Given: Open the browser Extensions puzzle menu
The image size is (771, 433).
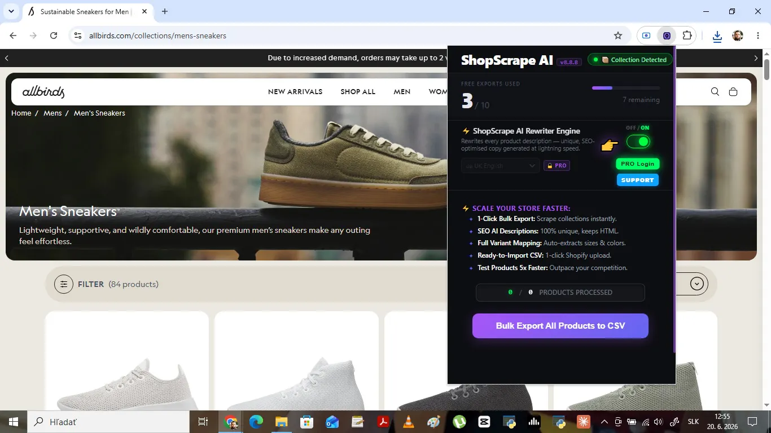Looking at the screenshot, I should 687,36.
